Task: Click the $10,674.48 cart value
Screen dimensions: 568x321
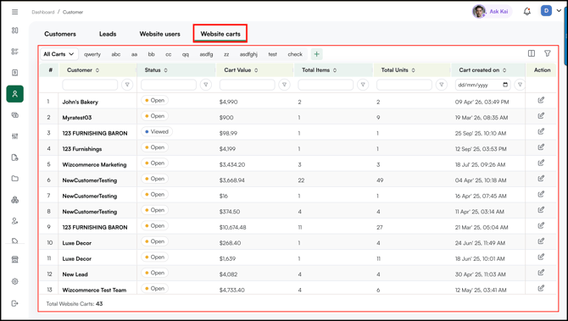Action: pos(232,227)
